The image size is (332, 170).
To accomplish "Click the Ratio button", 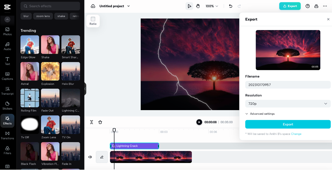I will 93,21.
